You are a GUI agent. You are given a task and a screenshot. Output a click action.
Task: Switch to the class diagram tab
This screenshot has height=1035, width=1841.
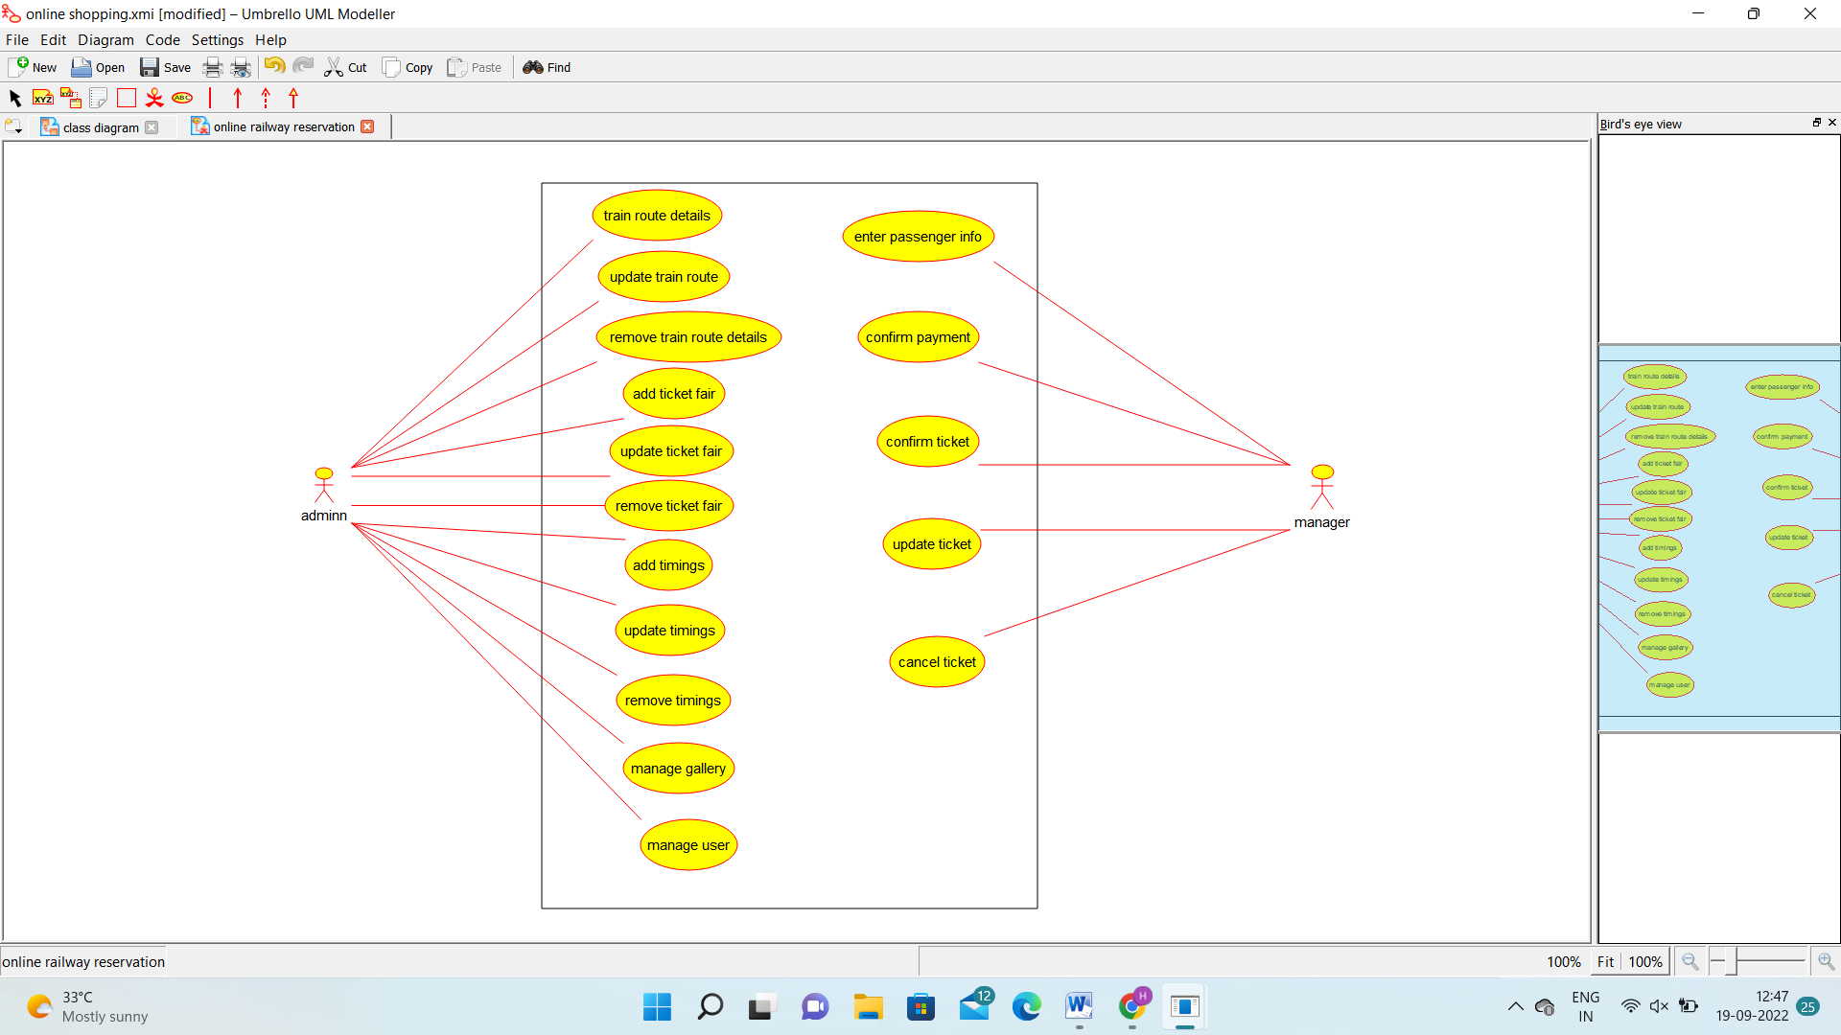tap(100, 127)
